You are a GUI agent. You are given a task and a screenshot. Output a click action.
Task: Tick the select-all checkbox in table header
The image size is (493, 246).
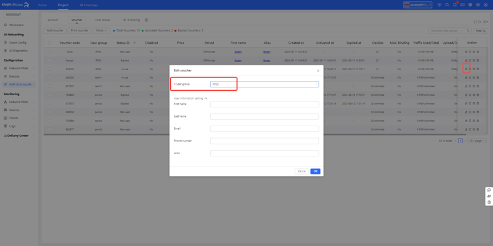pyautogui.click(x=50, y=43)
